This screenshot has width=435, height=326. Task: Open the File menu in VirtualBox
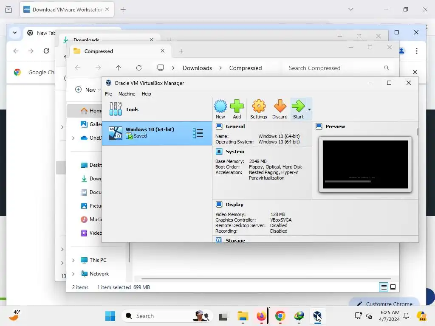pyautogui.click(x=108, y=94)
